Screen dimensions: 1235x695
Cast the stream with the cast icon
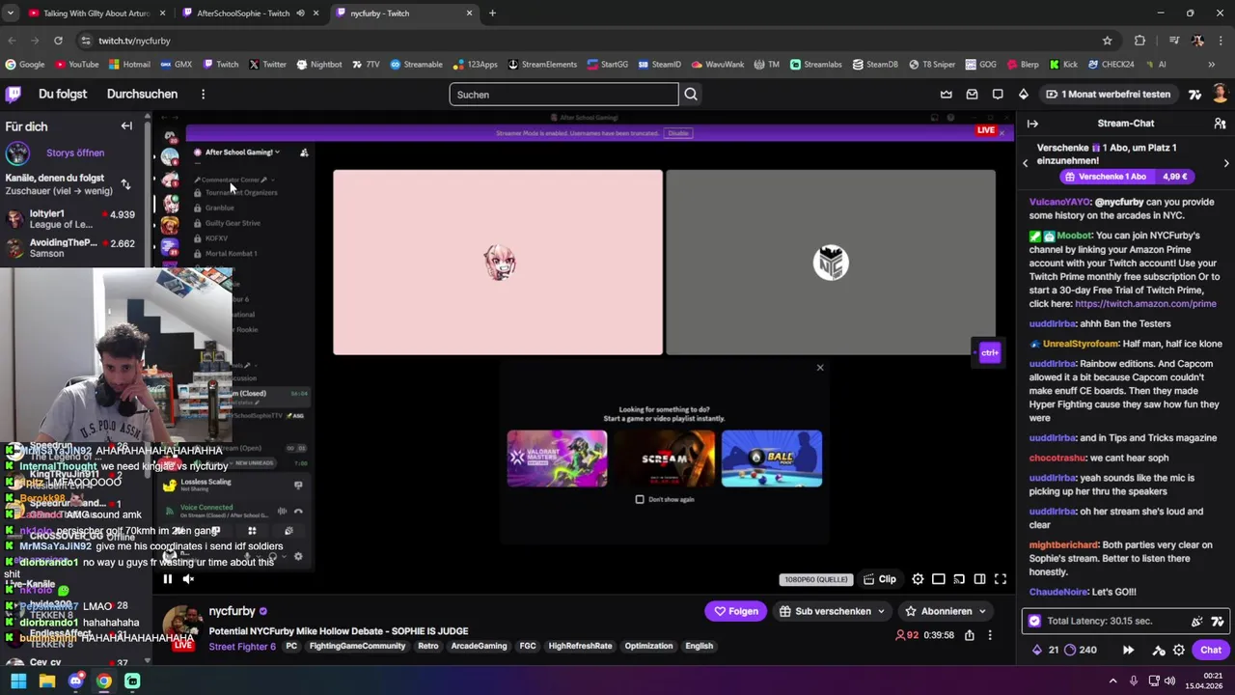959,579
